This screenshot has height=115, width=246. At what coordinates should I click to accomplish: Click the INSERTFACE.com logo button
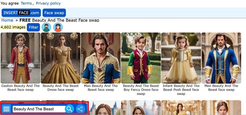21,13
